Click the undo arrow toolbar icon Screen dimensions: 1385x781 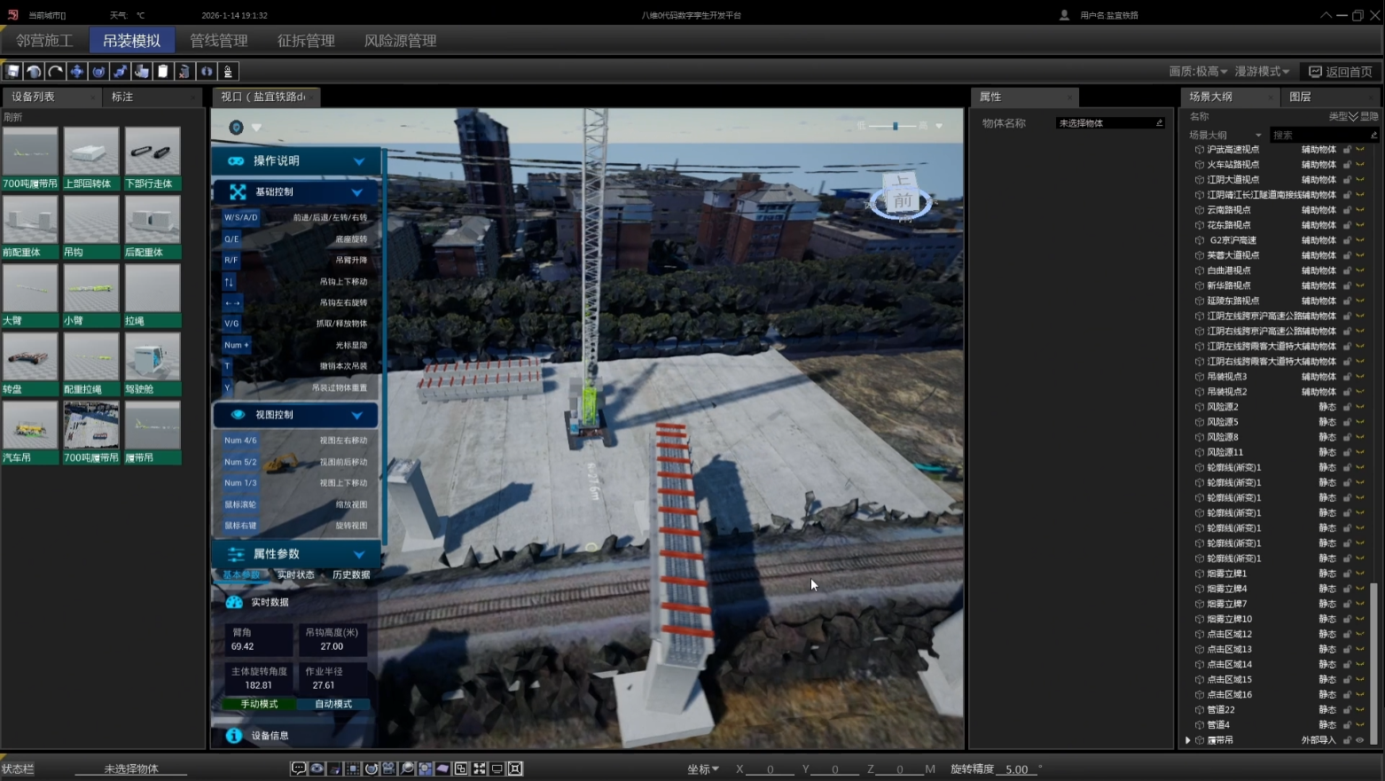[x=34, y=72]
